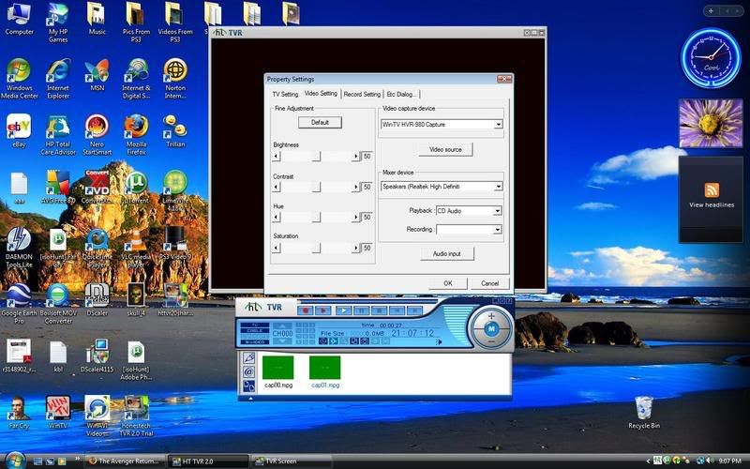Image resolution: width=750 pixels, height=469 pixels.
Task: Click the Play button in TVR panel
Action: (343, 310)
